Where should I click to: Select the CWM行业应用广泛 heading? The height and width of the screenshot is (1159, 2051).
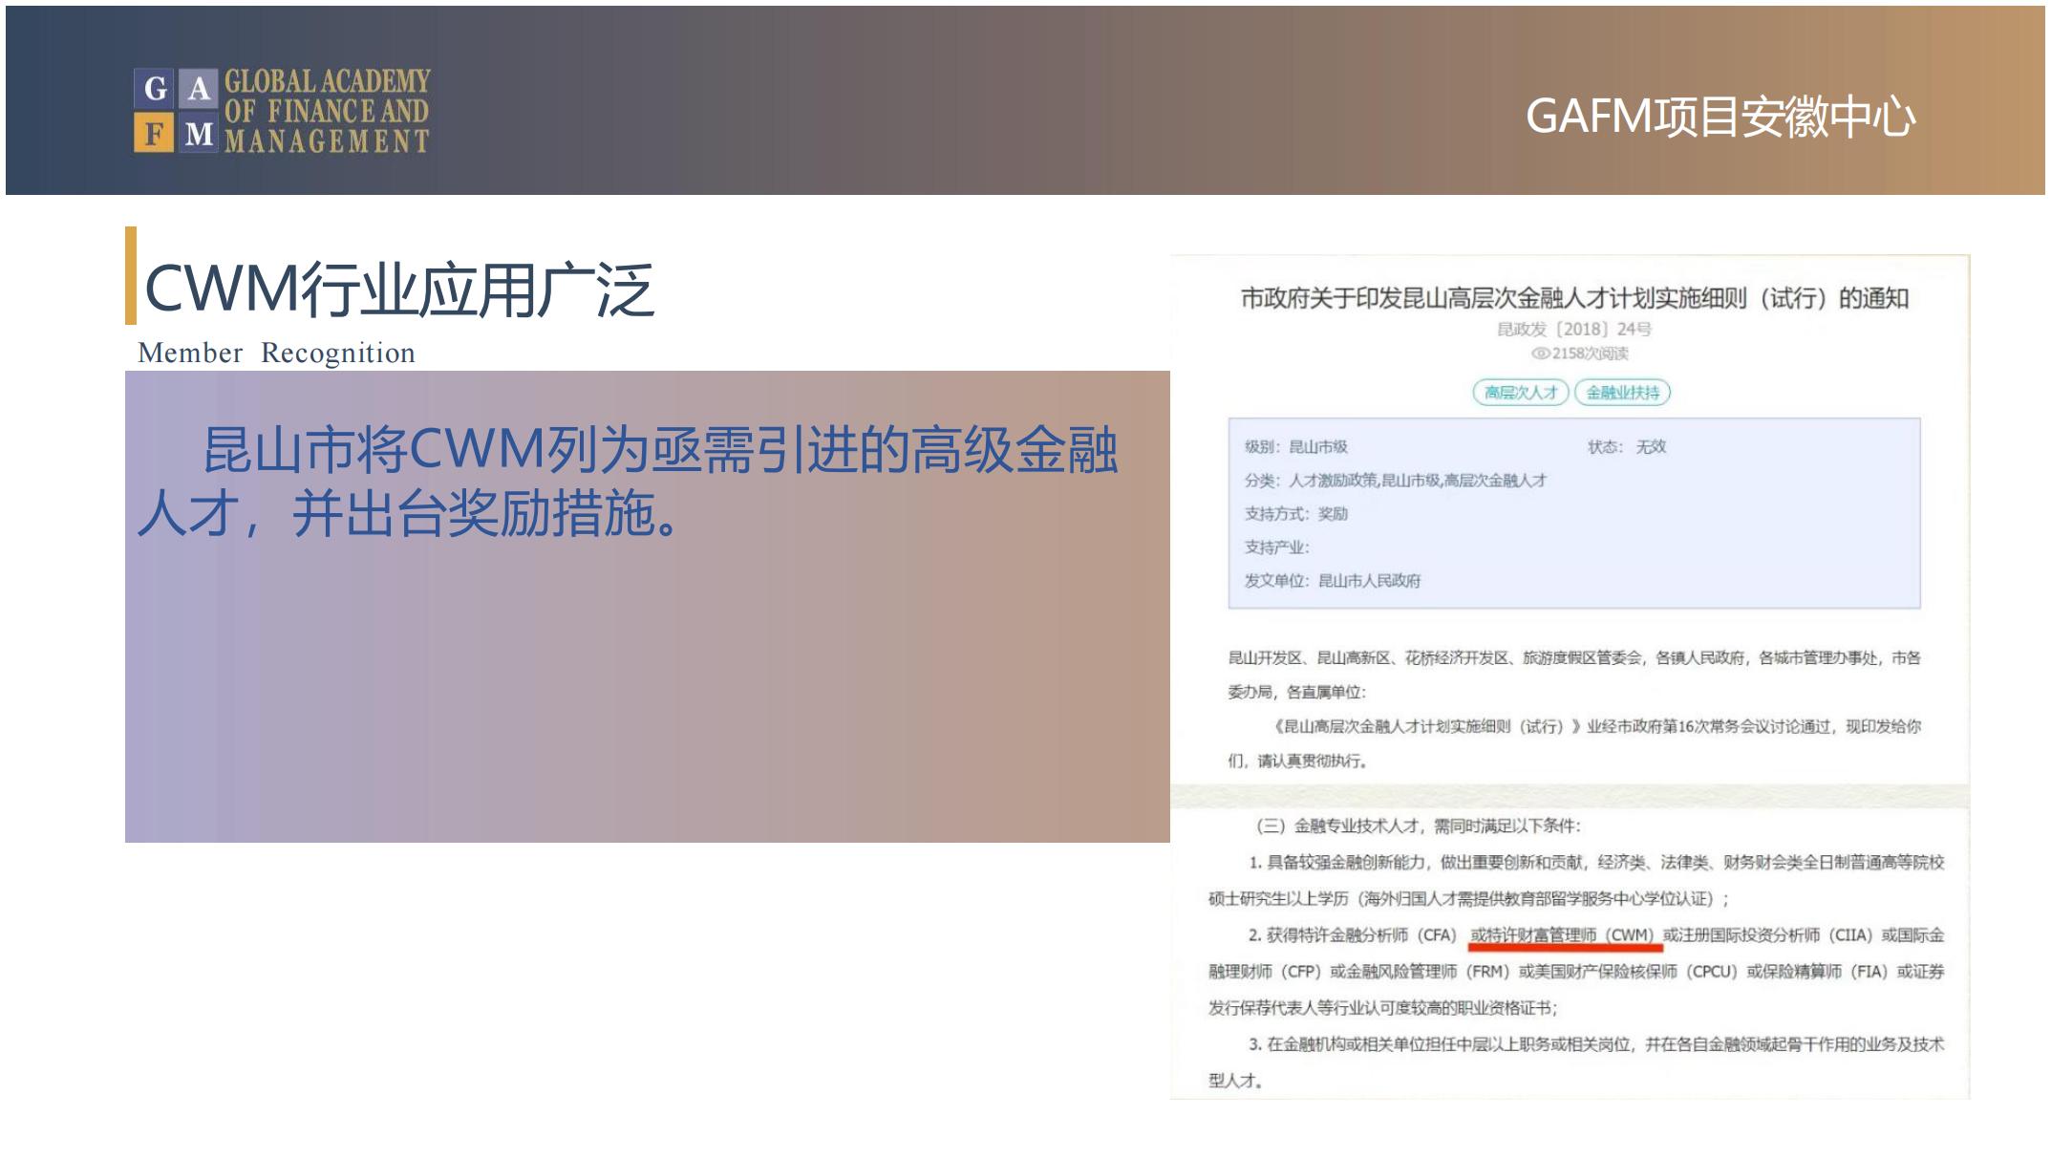399,289
